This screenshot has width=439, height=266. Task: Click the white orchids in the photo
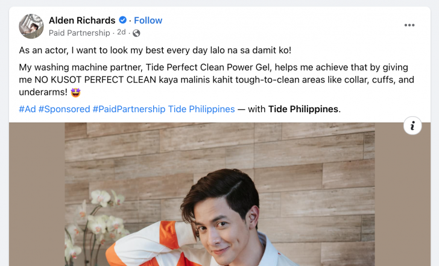[95, 224]
